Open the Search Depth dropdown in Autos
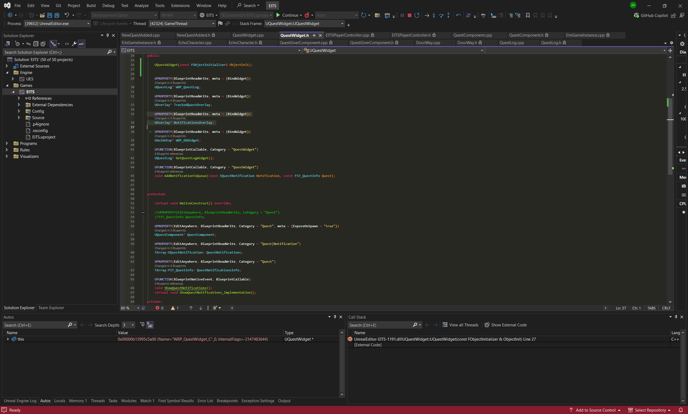 (128, 325)
